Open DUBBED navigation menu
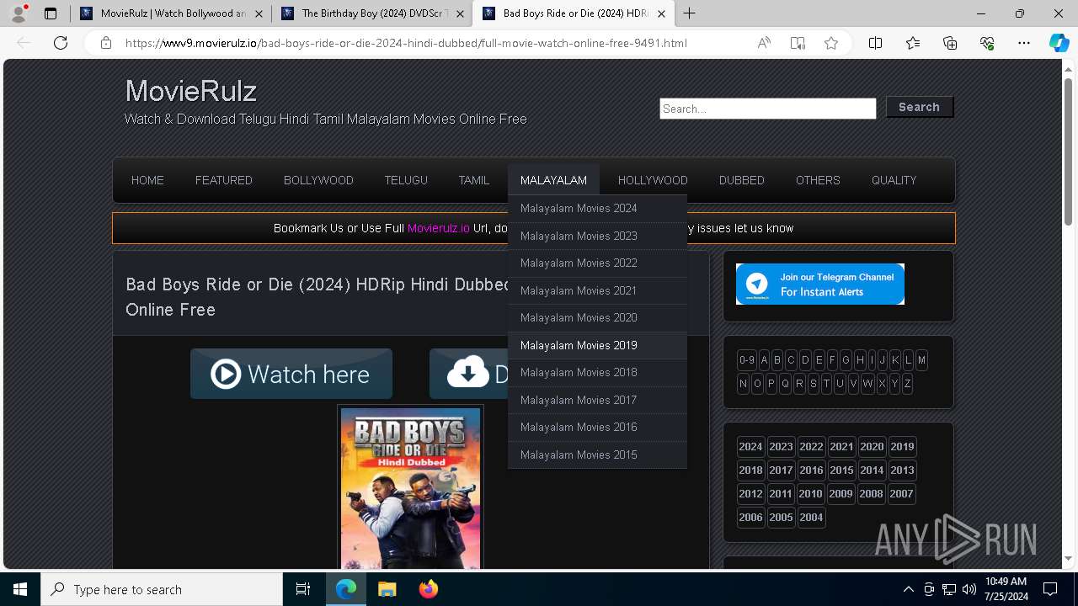 tap(742, 180)
